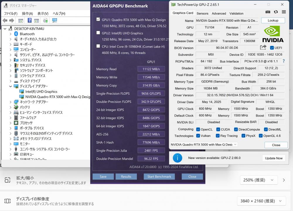
Task: Take a GPU-Z screenshot with camera icon
Action: point(268,12)
